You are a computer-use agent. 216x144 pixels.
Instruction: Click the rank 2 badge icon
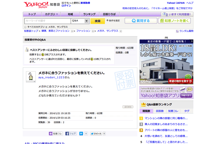[141, 124]
